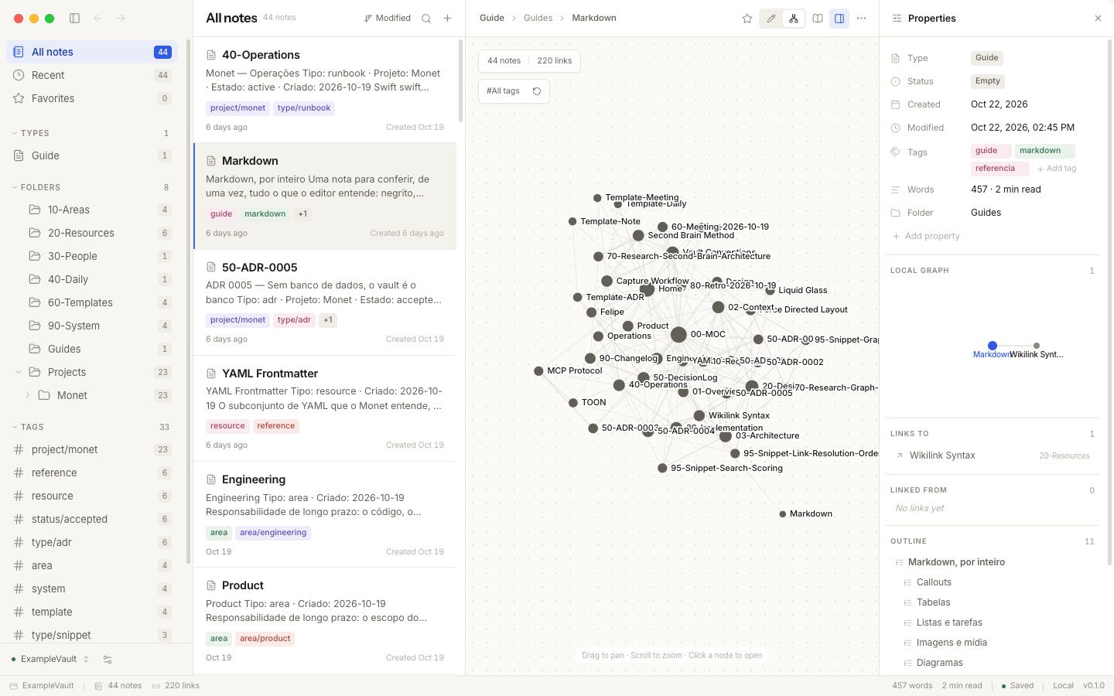Open the 00-MOC graph node
Image resolution: width=1114 pixels, height=696 pixels.
coord(678,335)
